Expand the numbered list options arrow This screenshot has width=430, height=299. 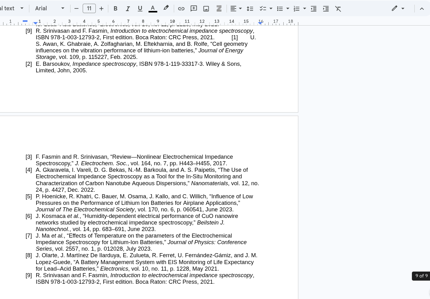click(x=305, y=8)
